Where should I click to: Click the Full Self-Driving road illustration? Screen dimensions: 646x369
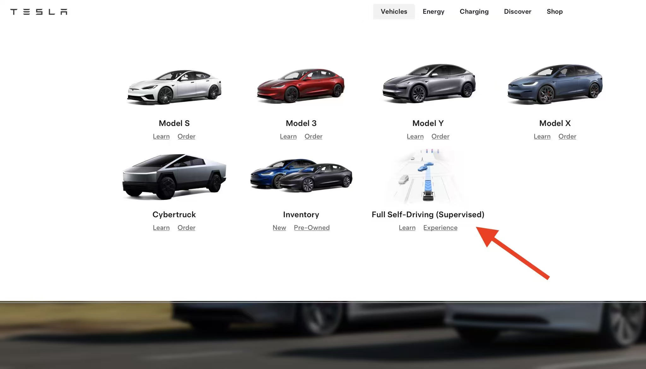pos(428,176)
